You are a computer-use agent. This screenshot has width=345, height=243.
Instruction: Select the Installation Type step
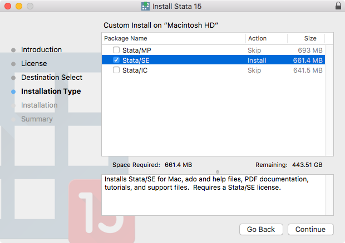(x=51, y=91)
